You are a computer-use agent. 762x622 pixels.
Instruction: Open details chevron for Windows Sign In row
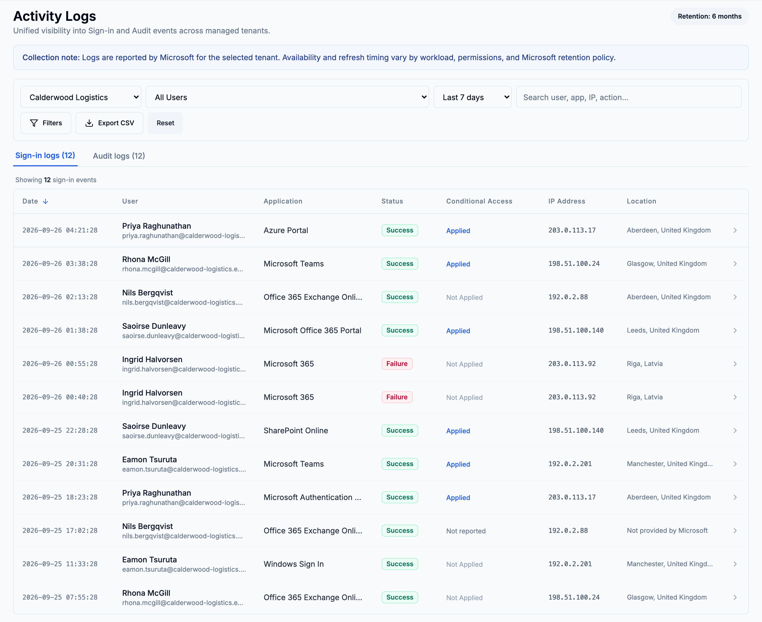[735, 564]
